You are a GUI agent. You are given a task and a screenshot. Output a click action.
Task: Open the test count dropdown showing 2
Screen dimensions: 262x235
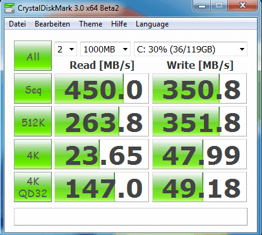66,49
